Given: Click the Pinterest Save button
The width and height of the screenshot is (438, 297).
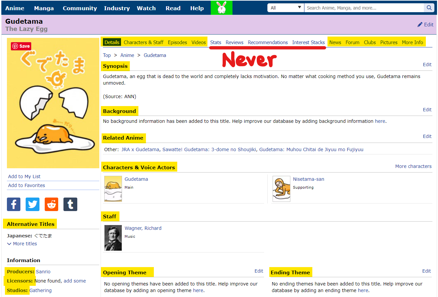Looking at the screenshot, I should pyautogui.click(x=21, y=46).
